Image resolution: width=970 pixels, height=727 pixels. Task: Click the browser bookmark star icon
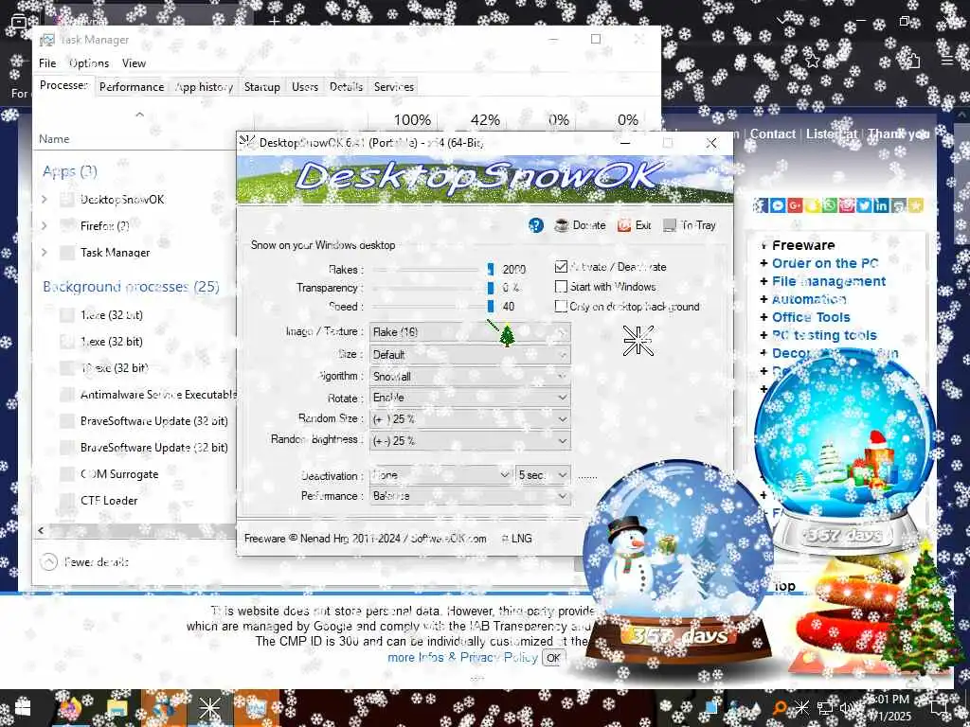[813, 61]
